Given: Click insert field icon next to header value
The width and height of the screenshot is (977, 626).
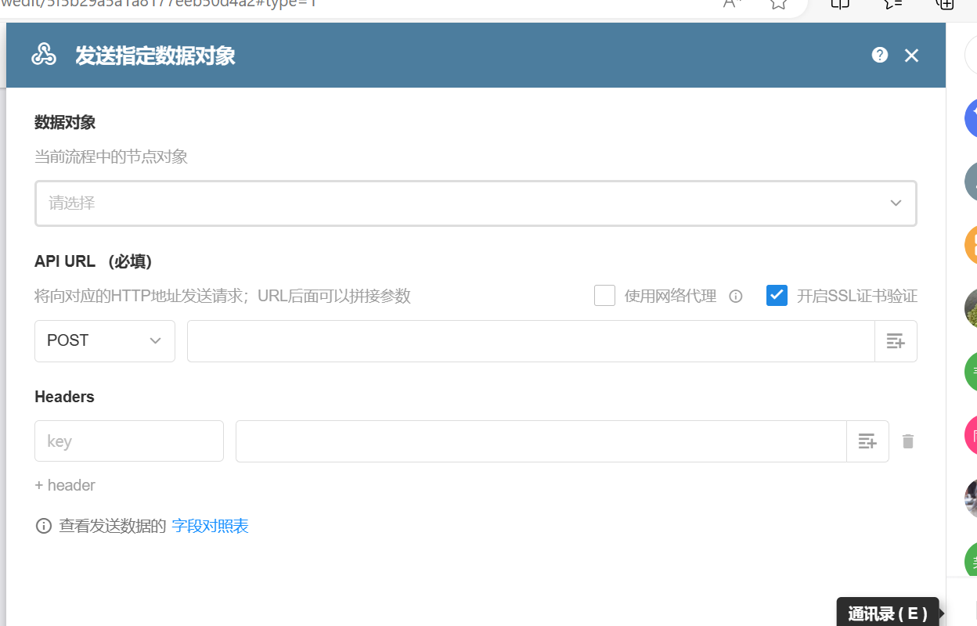Looking at the screenshot, I should pos(867,441).
